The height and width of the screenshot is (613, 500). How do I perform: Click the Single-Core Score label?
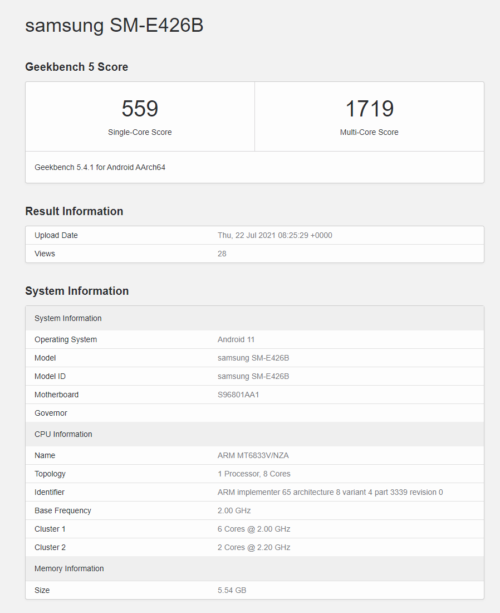(140, 133)
